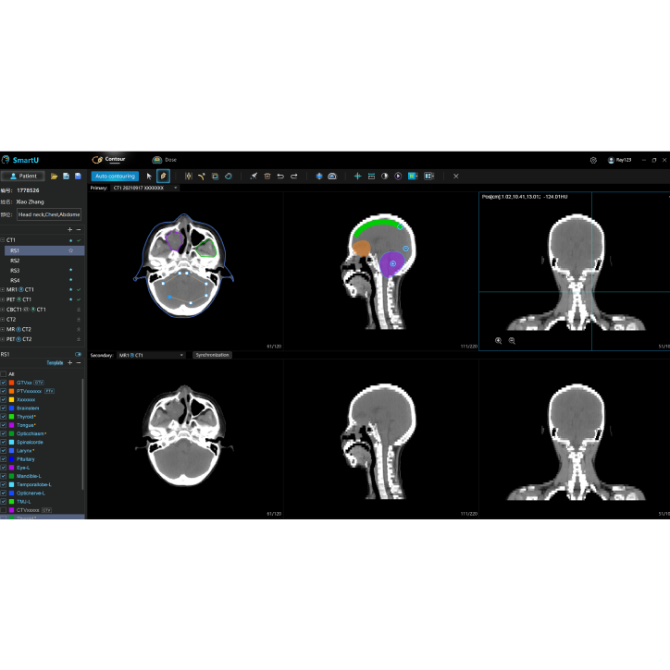This screenshot has width=670, height=670.
Task: Undo the last contour action
Action: [280, 176]
